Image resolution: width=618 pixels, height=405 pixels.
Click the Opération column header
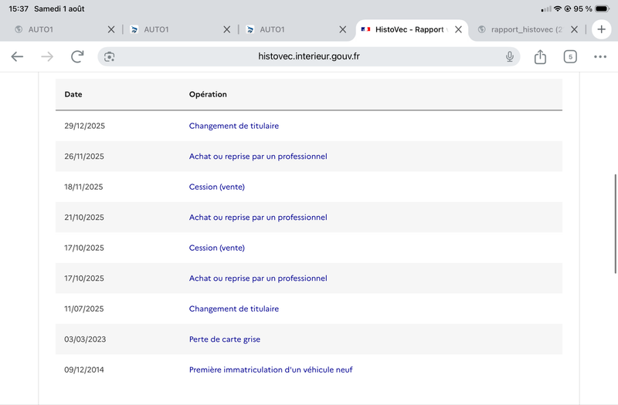coord(208,94)
